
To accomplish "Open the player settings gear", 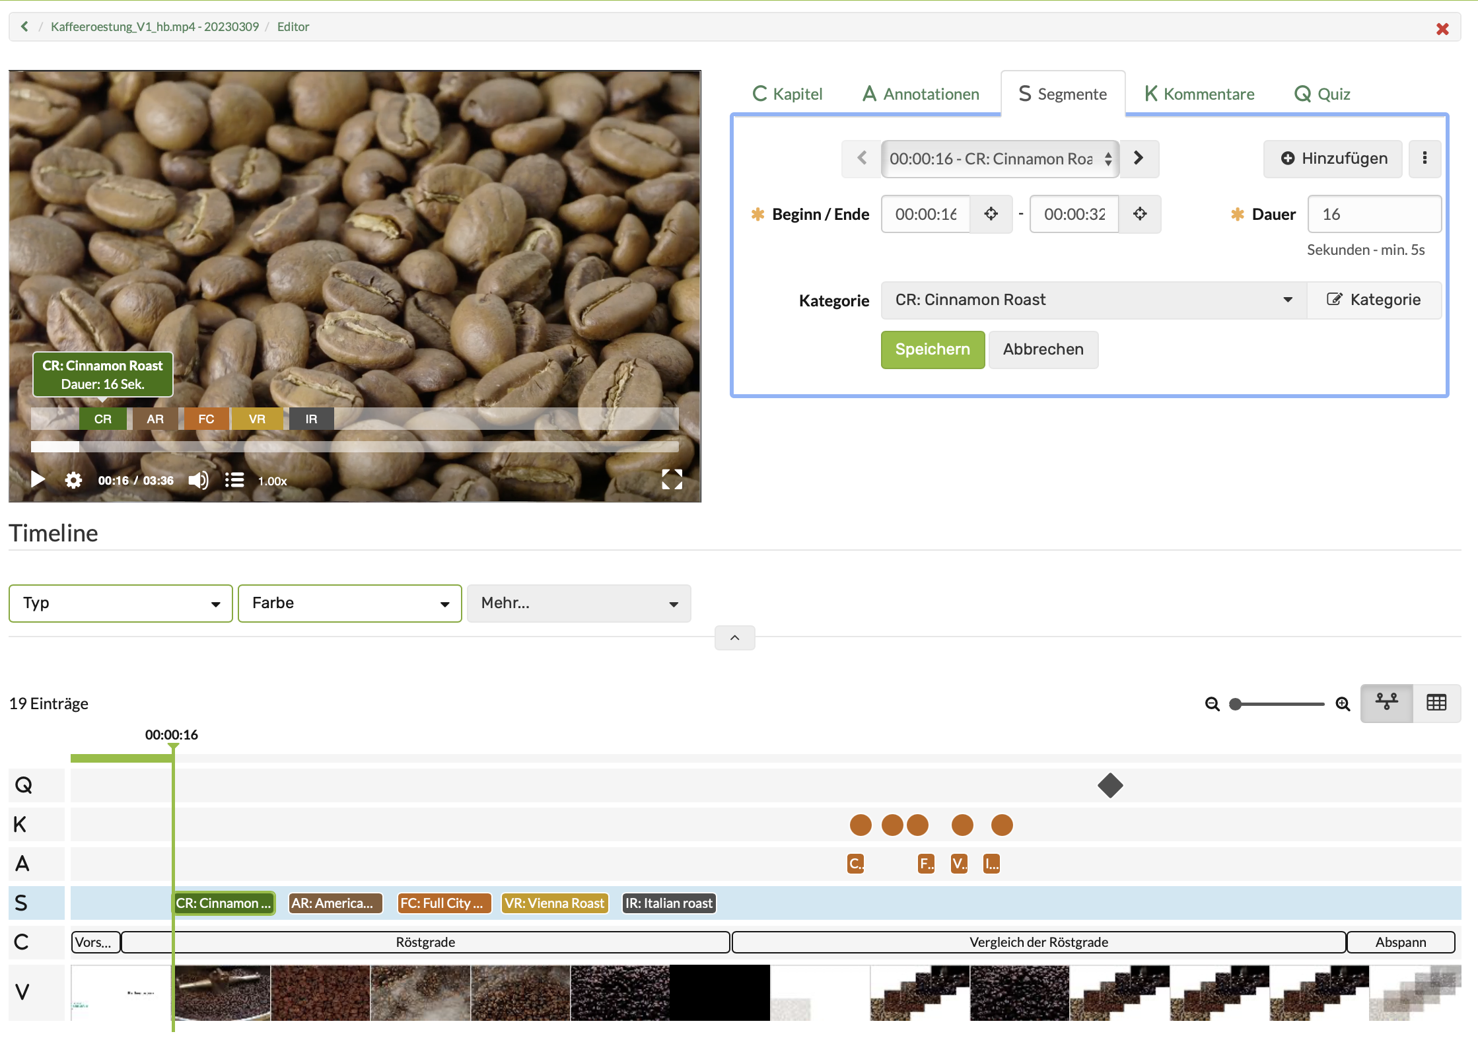I will [x=73, y=479].
